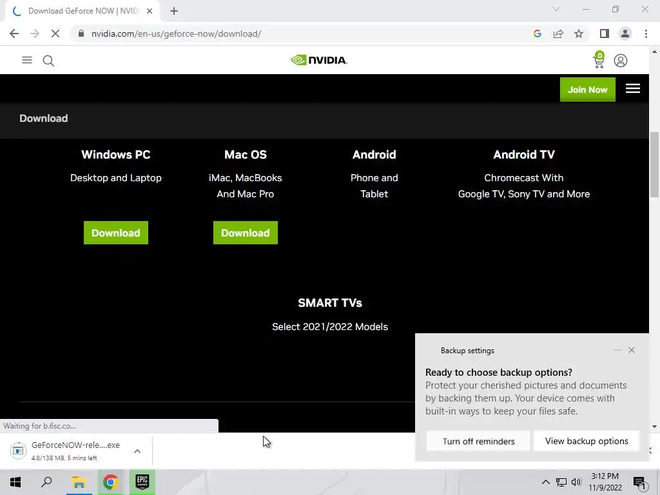Stop loading the page

(55, 34)
